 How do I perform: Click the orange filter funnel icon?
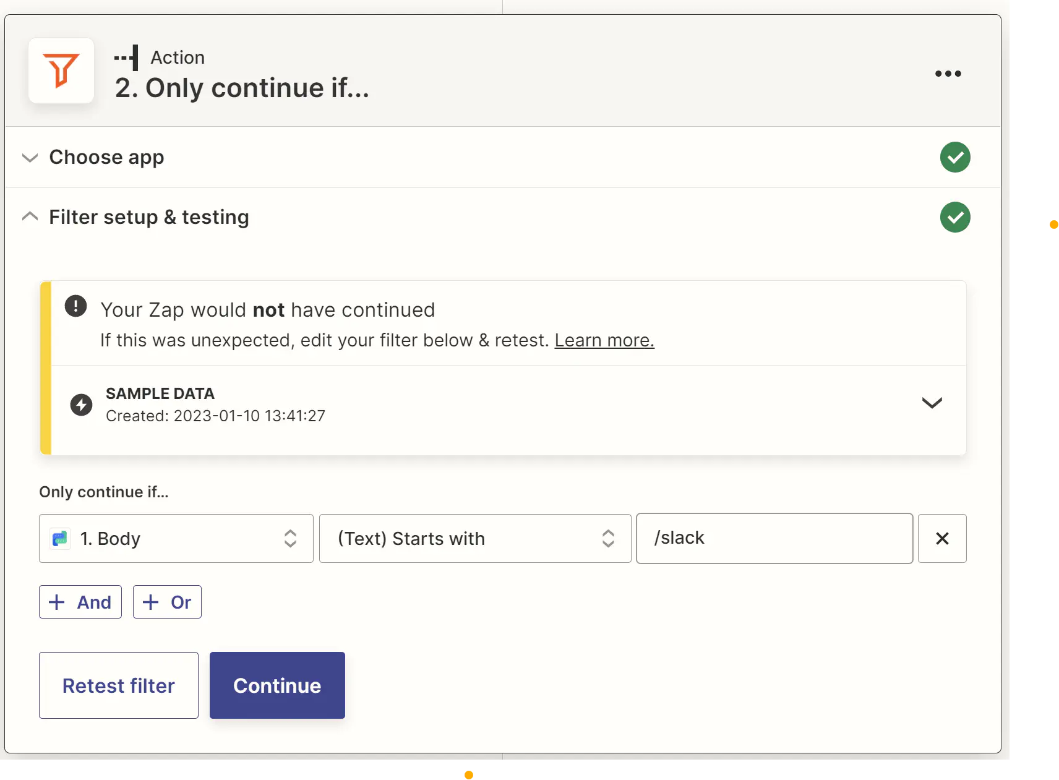click(61, 71)
